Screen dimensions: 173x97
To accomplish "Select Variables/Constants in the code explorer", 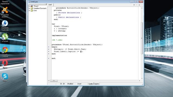I will click(x=40, y=8).
